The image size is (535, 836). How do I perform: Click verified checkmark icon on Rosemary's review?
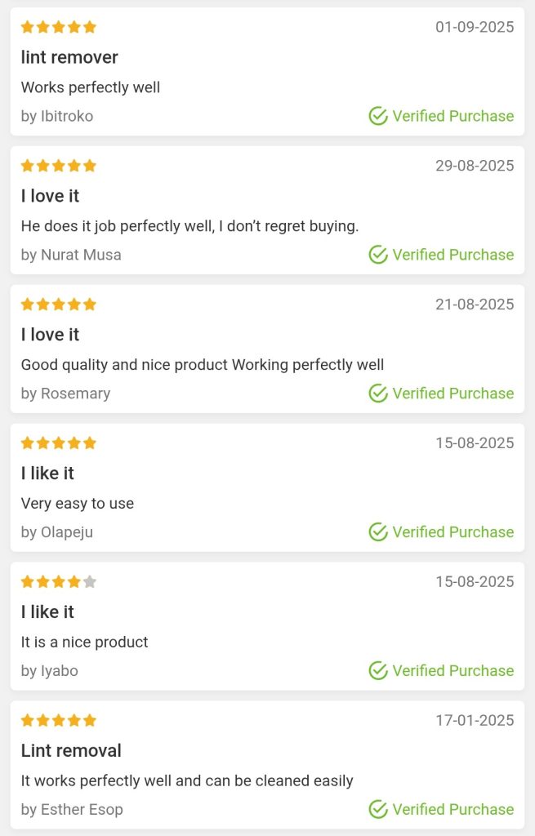pyautogui.click(x=377, y=394)
